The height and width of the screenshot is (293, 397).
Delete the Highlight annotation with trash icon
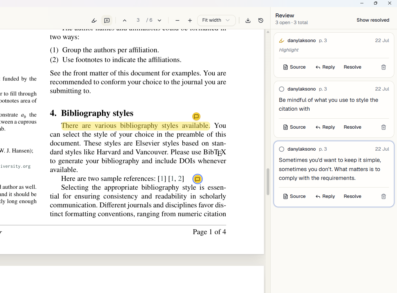pyautogui.click(x=384, y=67)
